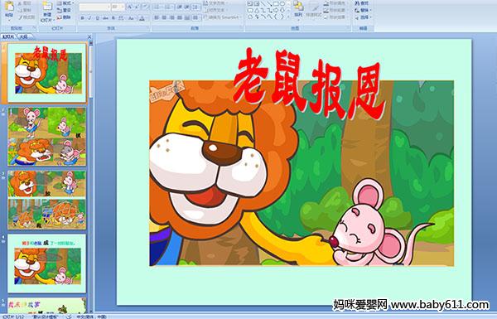
Task: Switch to the Slides tab in thumbnail pane
Action: coord(8,36)
